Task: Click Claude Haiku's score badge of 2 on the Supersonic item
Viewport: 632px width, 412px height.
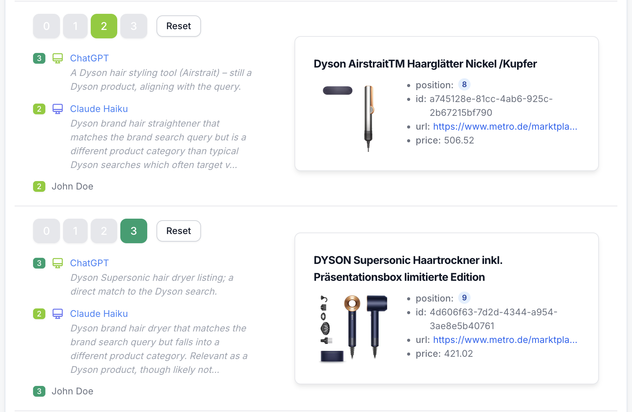Action: [x=39, y=313]
